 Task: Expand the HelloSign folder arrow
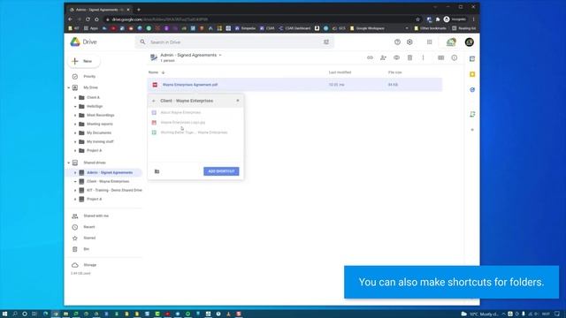tap(75, 106)
